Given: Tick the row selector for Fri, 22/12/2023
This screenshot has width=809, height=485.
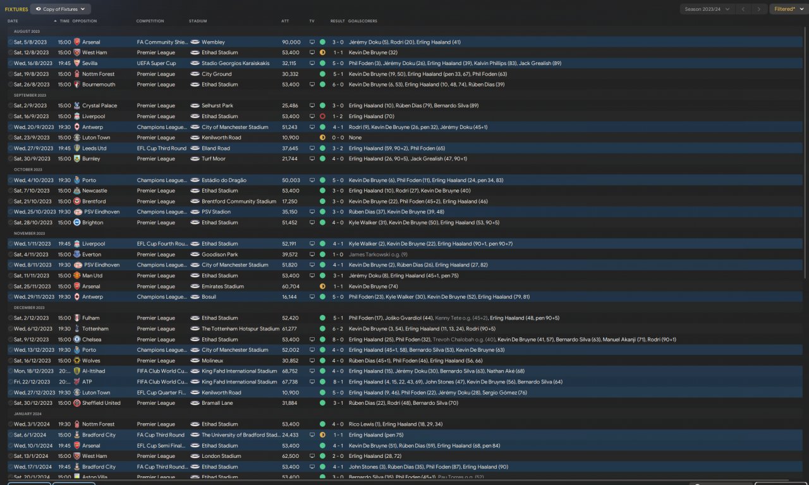Looking at the screenshot, I should (10, 381).
